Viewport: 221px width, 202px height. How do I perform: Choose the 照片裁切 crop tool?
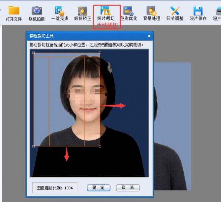click(x=106, y=13)
